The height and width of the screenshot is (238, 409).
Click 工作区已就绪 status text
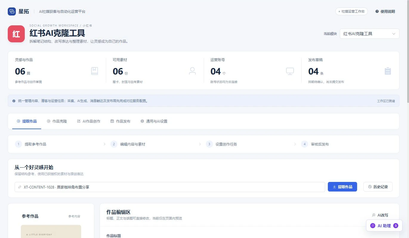tap(386, 101)
